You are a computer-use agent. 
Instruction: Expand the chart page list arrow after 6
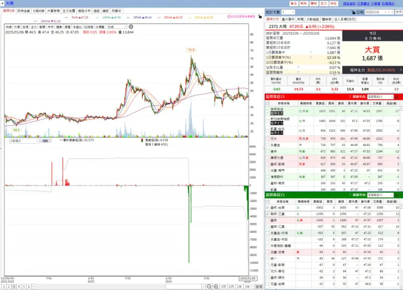click(33, 286)
